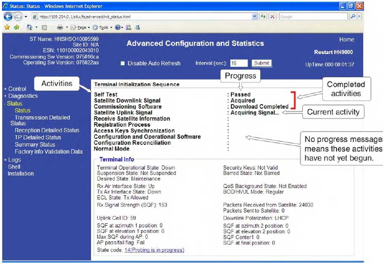Click the Google search magnifier icon
Viewport: 383px width, 263px height.
[353, 16]
